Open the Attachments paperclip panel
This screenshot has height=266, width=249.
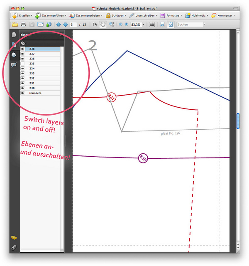tap(14, 248)
